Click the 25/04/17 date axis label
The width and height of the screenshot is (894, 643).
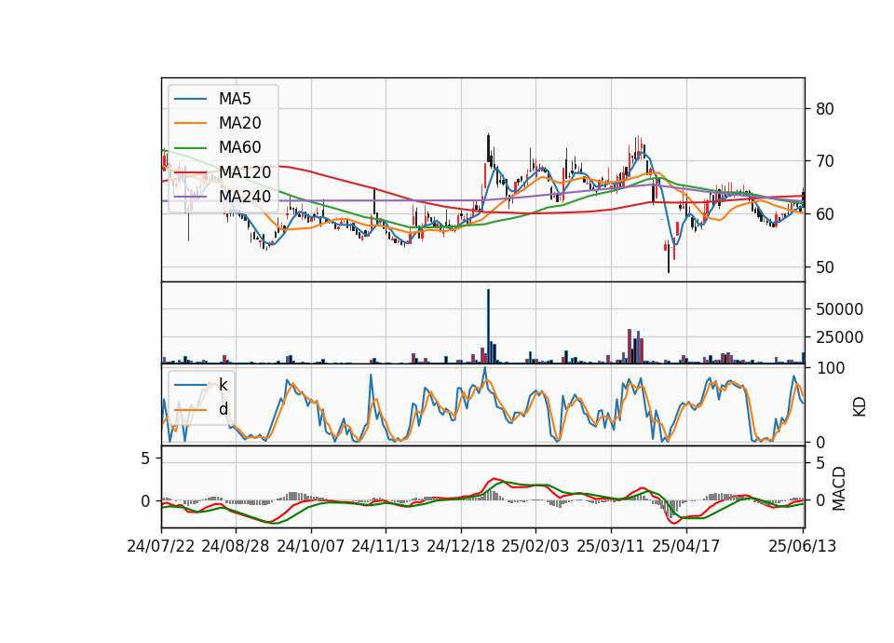pos(686,546)
